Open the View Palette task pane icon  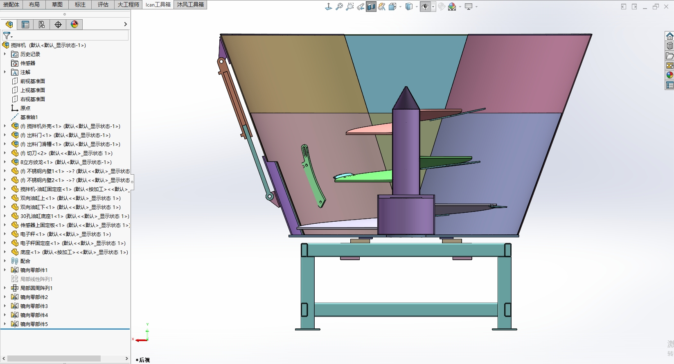coord(669,65)
